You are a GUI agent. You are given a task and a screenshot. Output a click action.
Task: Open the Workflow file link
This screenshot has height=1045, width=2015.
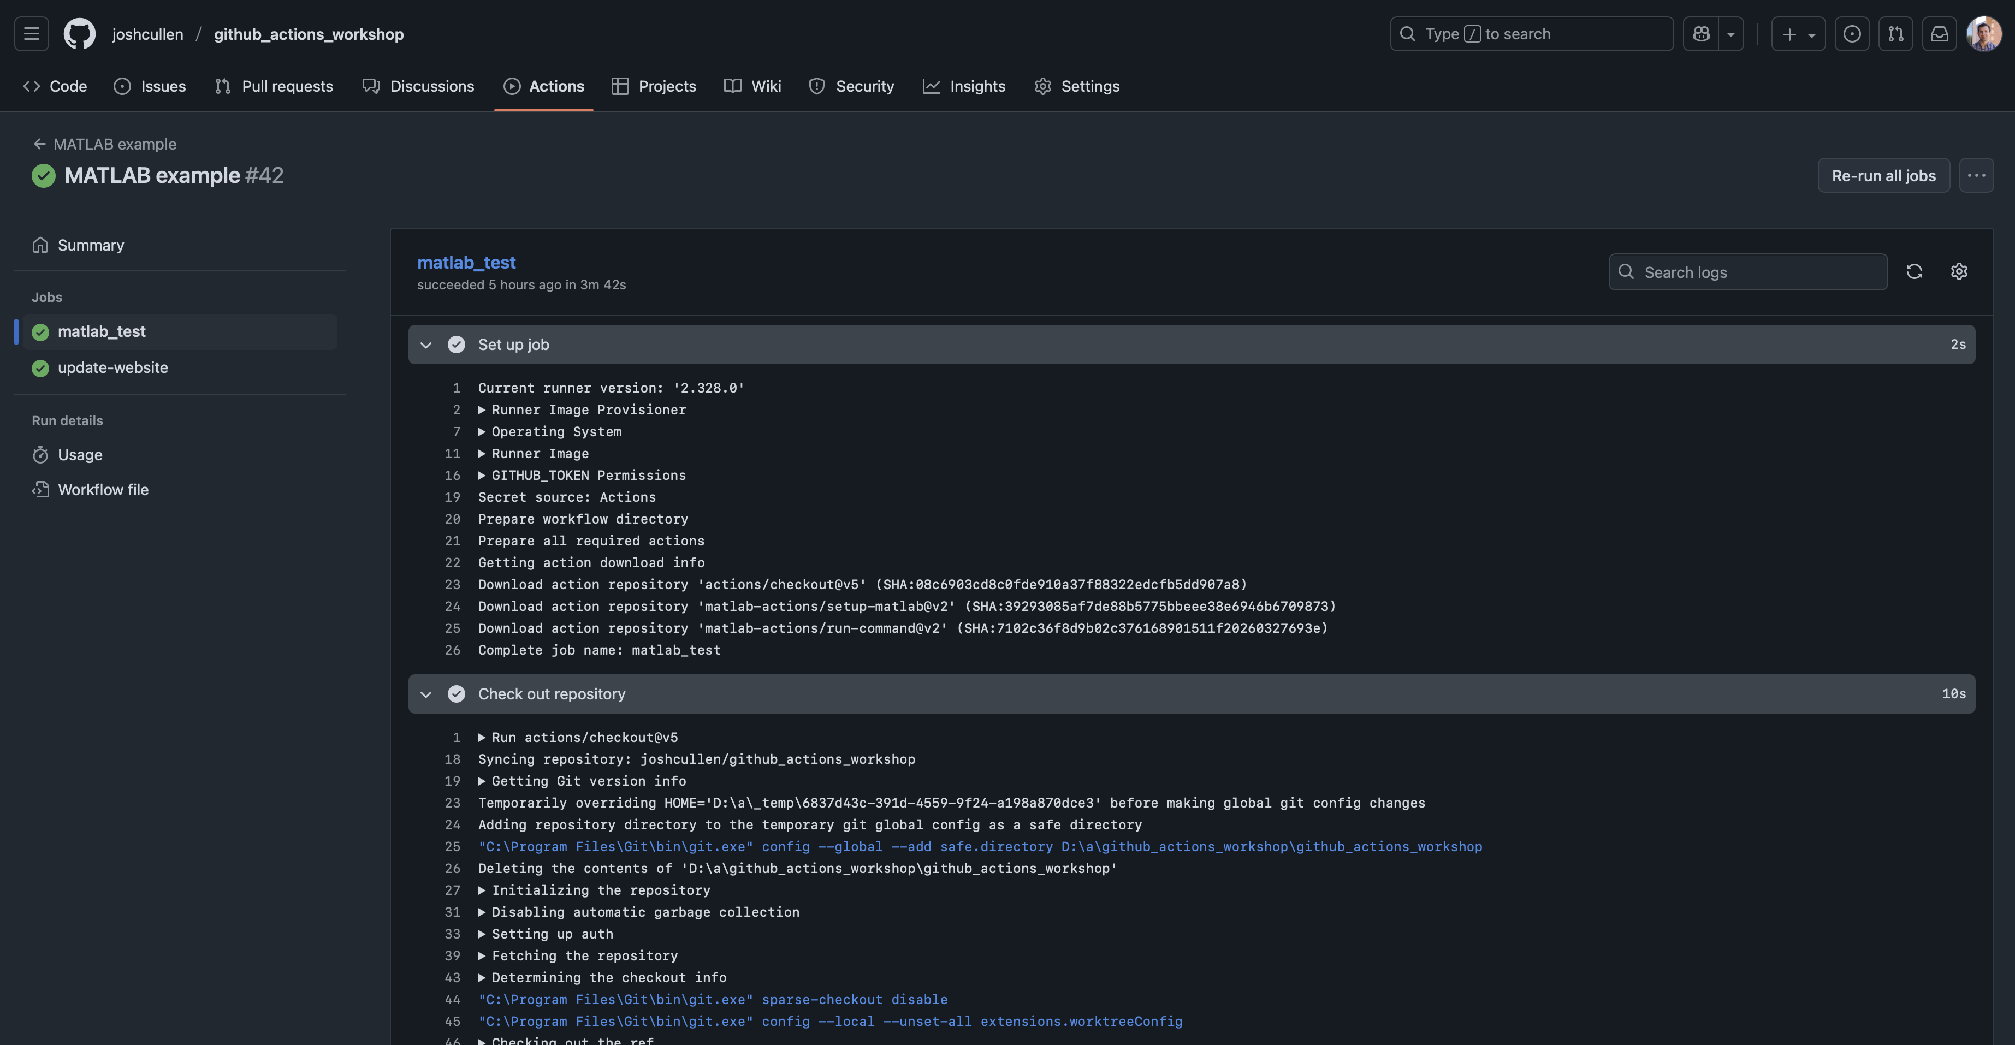click(103, 490)
